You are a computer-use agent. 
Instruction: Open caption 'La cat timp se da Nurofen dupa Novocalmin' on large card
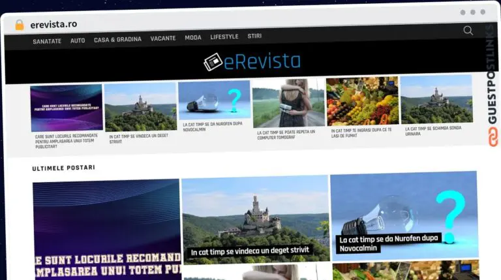(389, 243)
